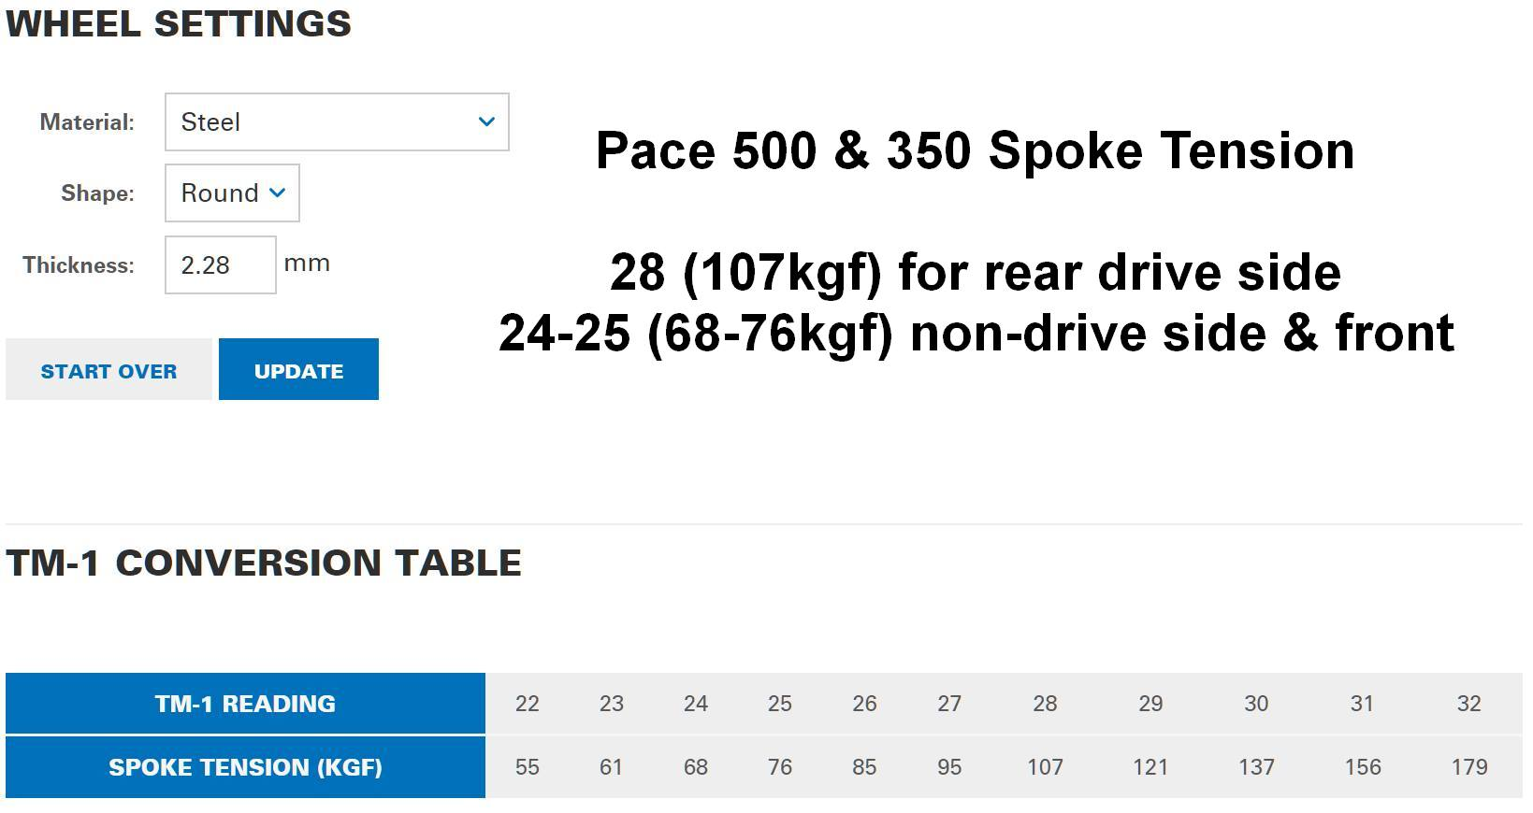The width and height of the screenshot is (1533, 813).
Task: Select the SPOKE TENSION (KGF) header cell
Action: click(245, 767)
